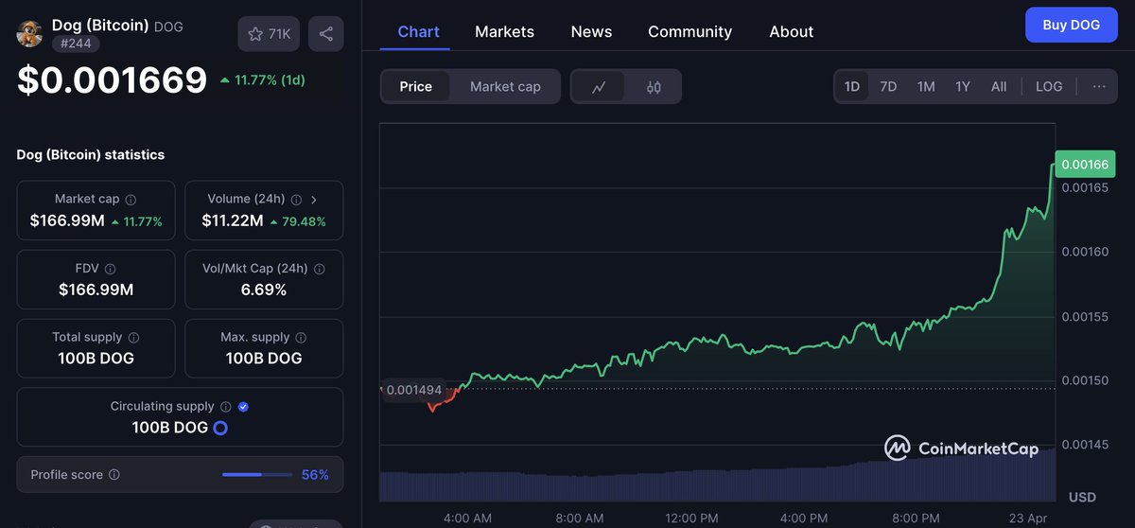Click the 6.69% Vol/Mkt Cap value
This screenshot has height=528, width=1135.
264,290
